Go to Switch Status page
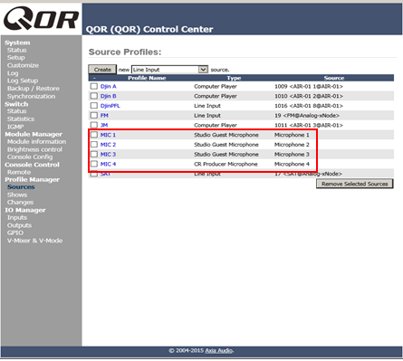This screenshot has height=361, width=403. coord(17,111)
